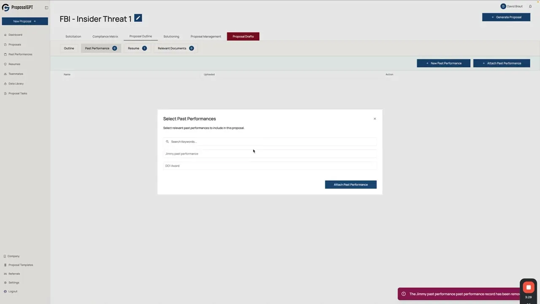
Task: Click the Settings sidebar icon
Action: (5, 282)
